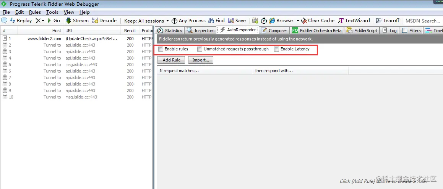
Task: Toggle Decode in the toolbar
Action: 104,21
